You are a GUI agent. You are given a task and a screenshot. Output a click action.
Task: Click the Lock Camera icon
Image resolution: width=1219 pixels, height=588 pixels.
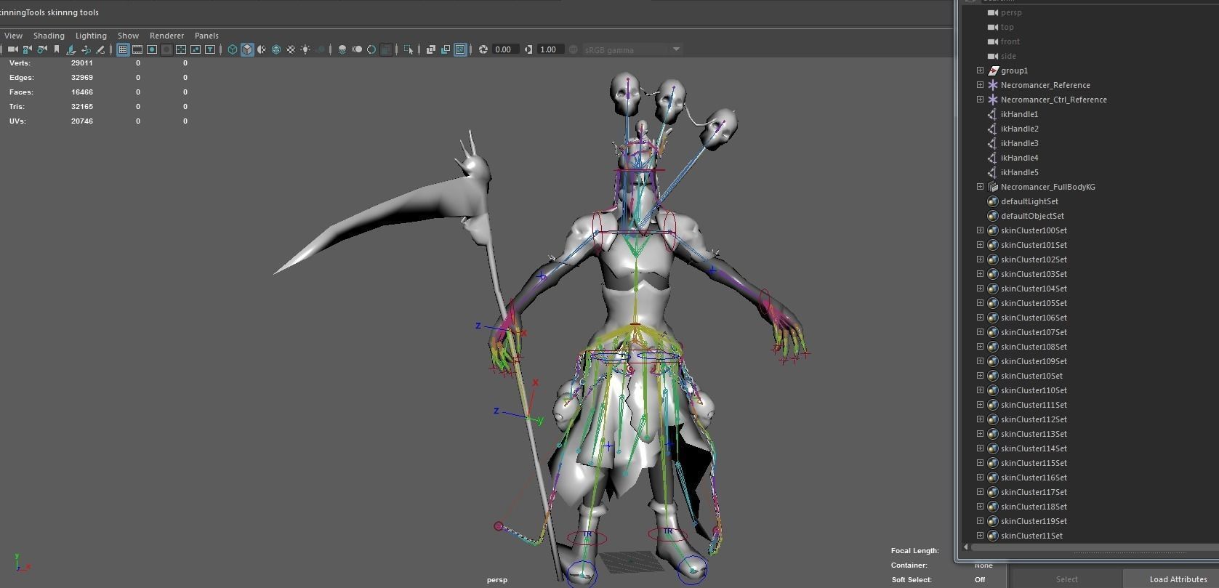point(28,49)
